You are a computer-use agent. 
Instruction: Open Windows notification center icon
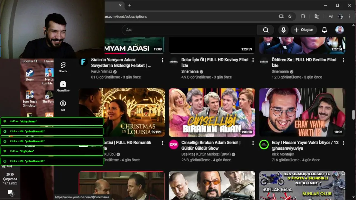[x=10, y=192]
